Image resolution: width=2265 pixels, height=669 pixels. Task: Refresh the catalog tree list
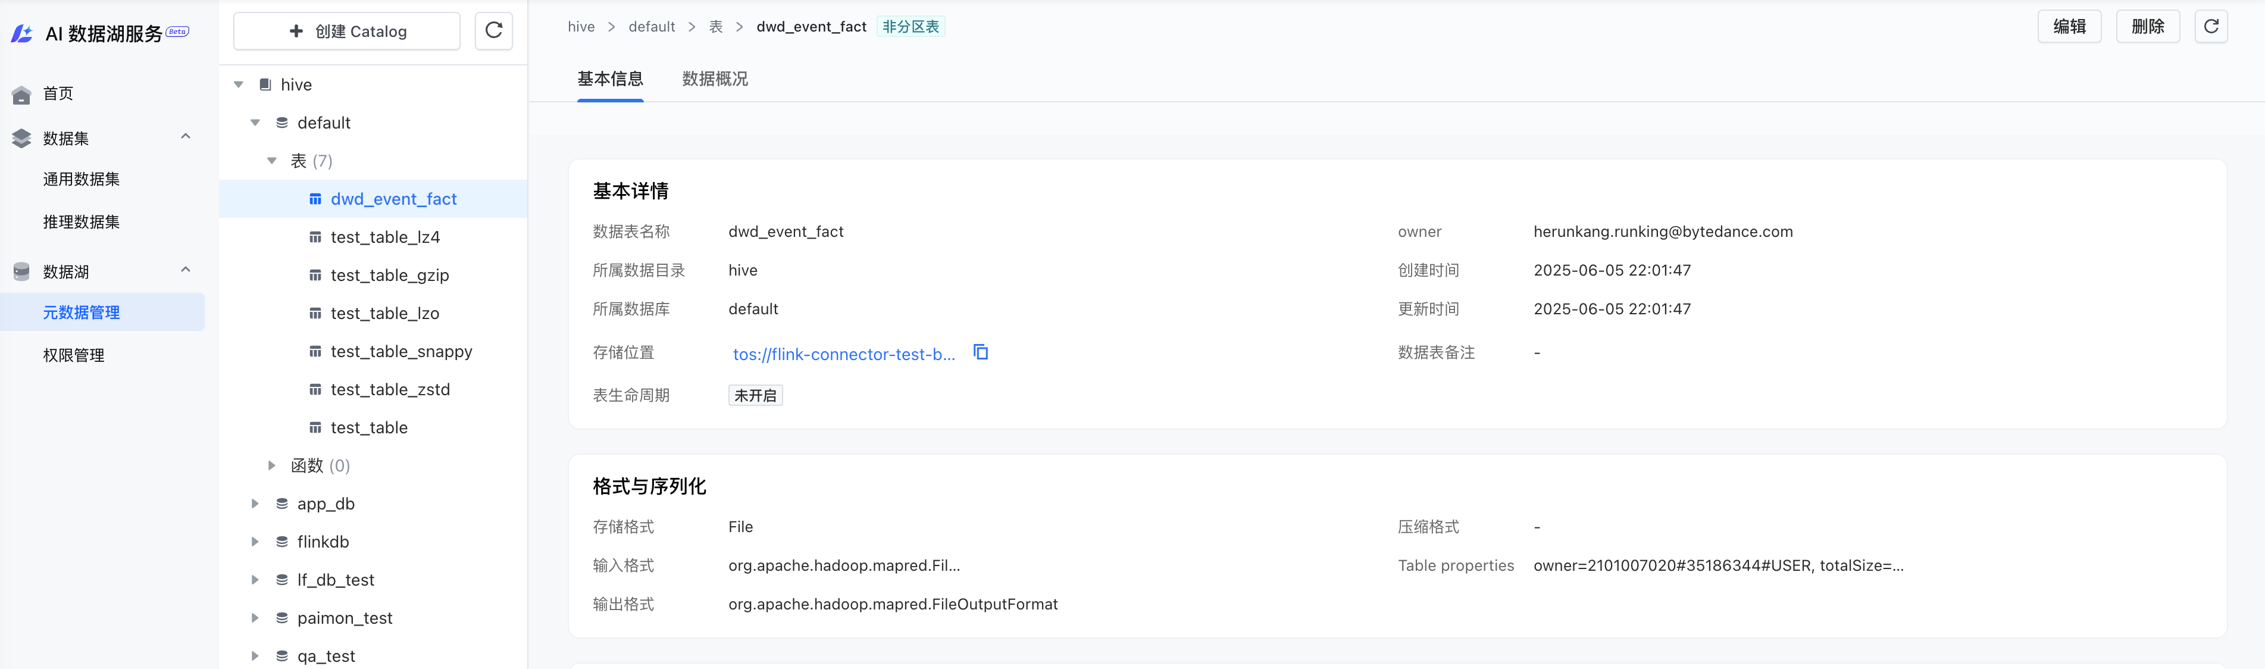[493, 31]
